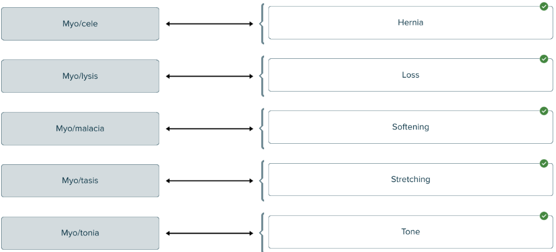
Task: Click the arrow beside Myo/lysis
Action: (x=210, y=76)
